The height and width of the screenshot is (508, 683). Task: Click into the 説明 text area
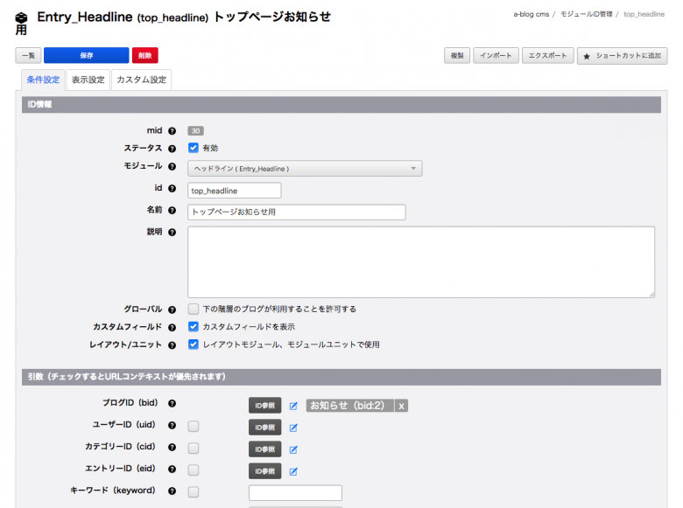pos(420,261)
